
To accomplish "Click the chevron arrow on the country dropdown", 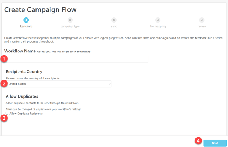I will click(110, 84).
